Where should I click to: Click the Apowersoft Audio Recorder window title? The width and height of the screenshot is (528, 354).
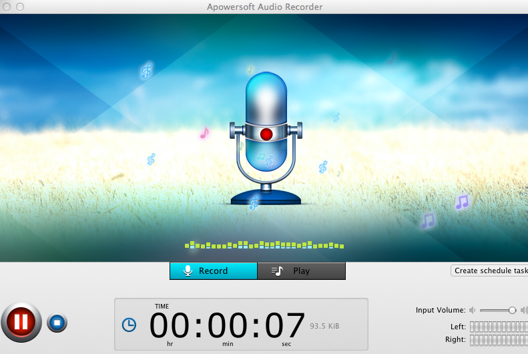click(x=264, y=7)
